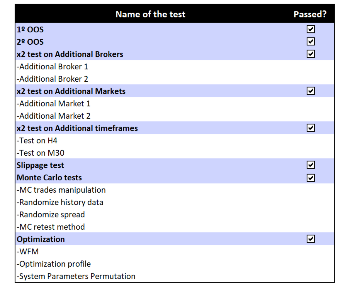Screen dimensions: 348x284
Task: Click the 'Passed?' column header
Action: 310,14
